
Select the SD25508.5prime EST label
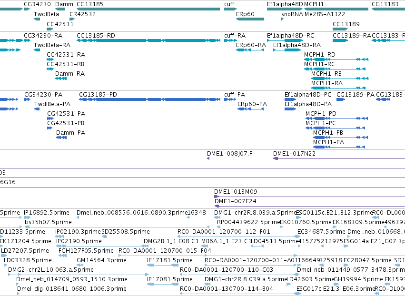[x=126, y=232]
